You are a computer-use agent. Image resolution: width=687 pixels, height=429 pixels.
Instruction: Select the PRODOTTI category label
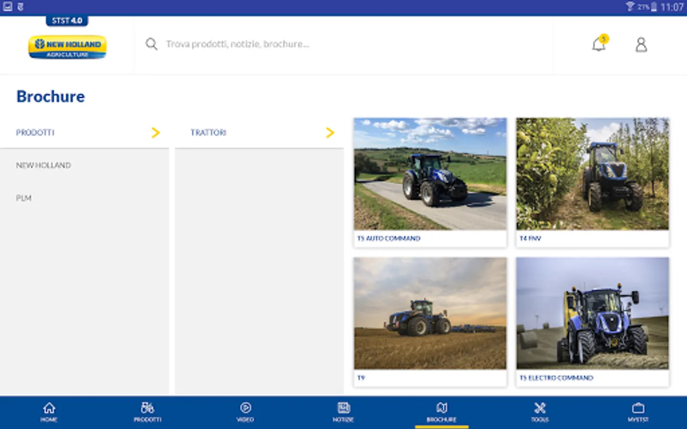[35, 133]
